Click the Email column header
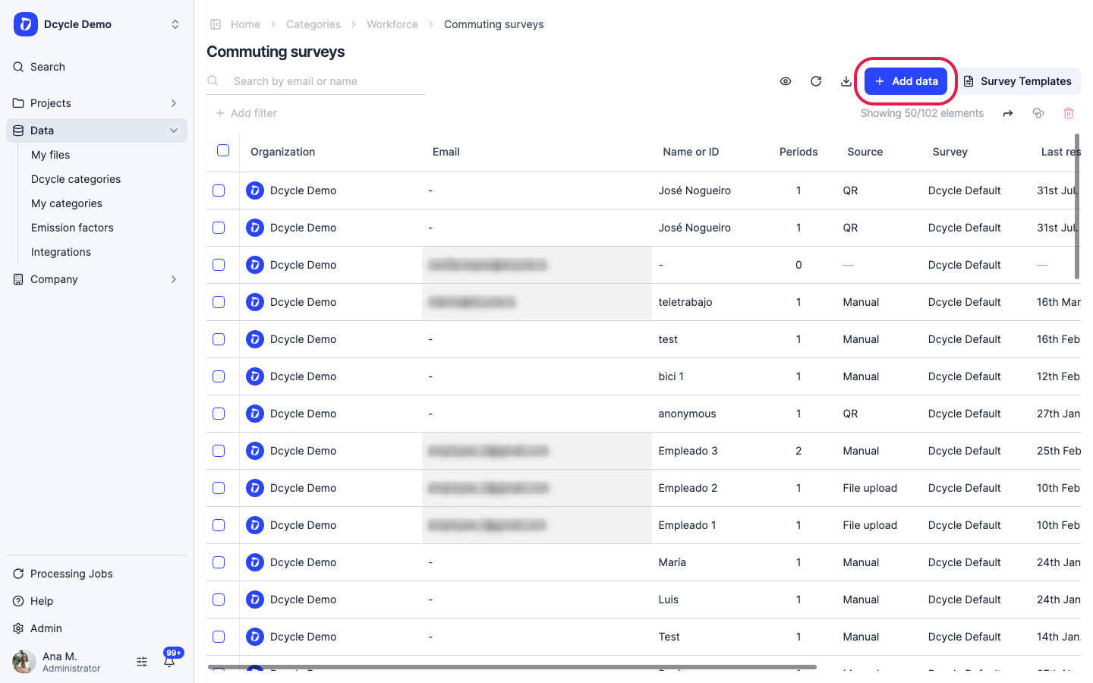 pos(446,152)
